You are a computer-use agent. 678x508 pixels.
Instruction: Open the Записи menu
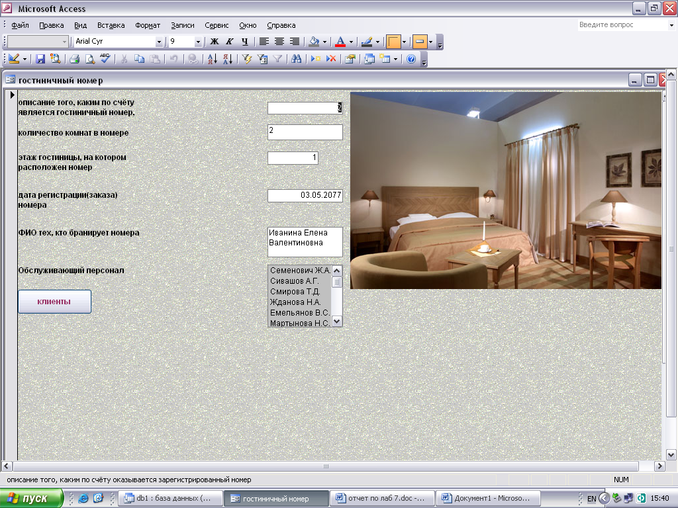coord(183,25)
